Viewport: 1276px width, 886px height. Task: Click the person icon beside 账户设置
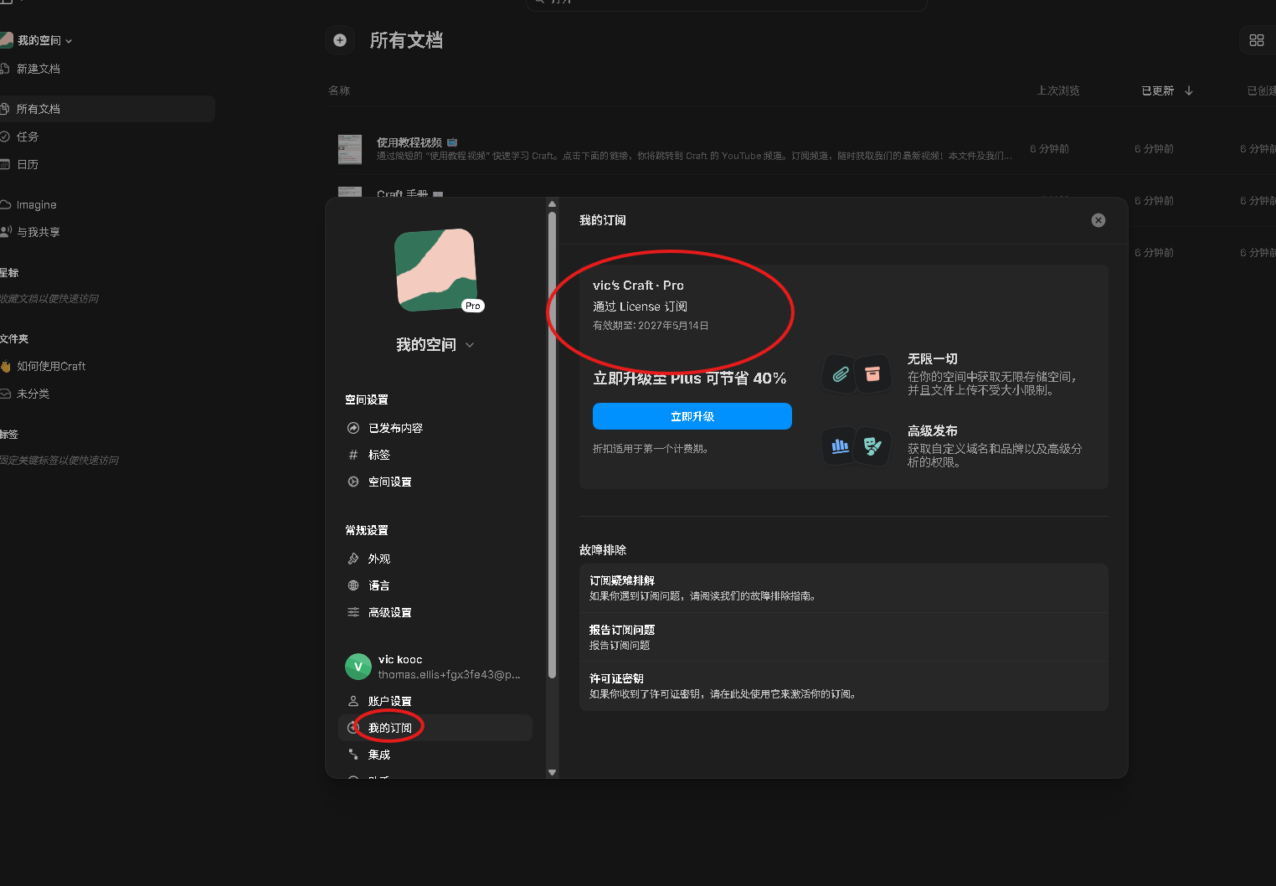point(353,701)
